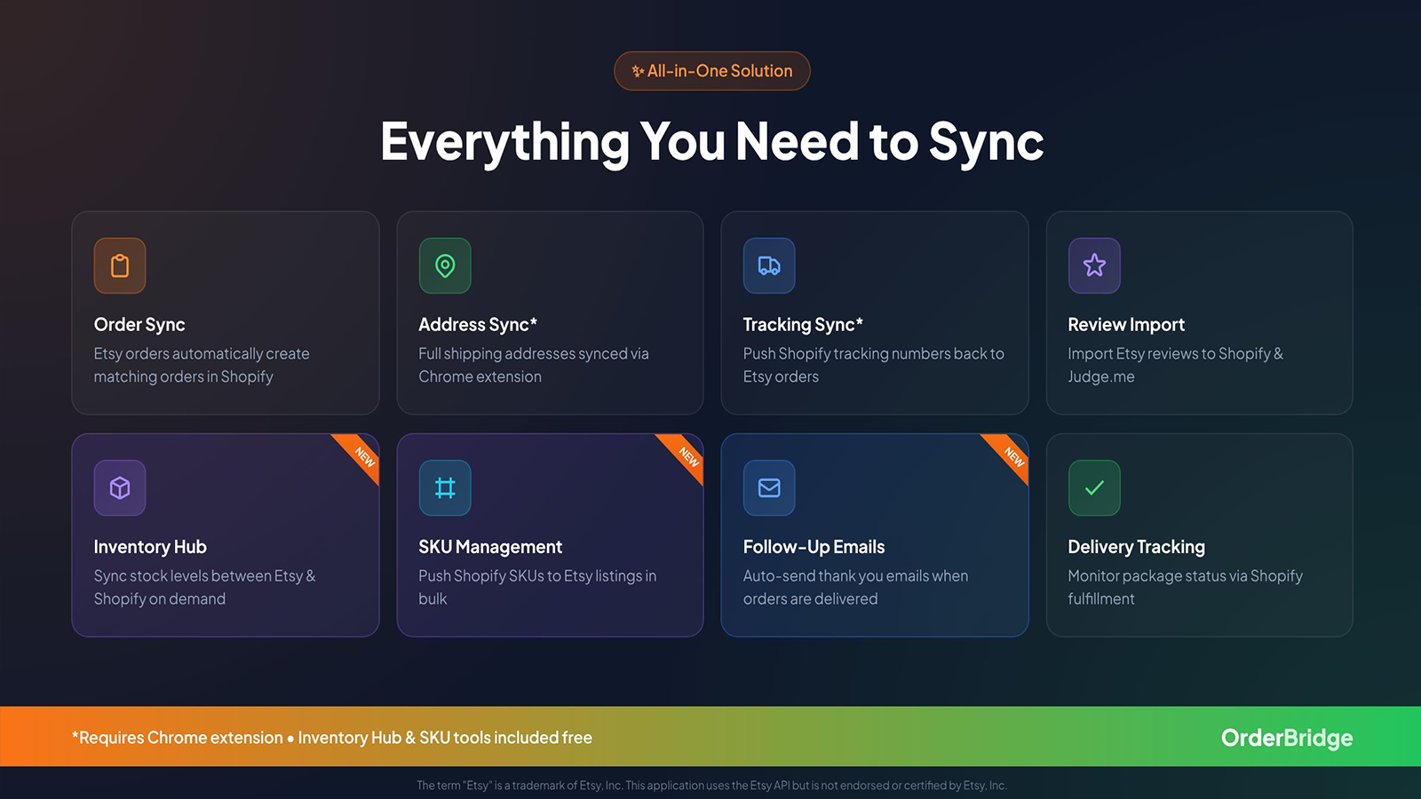Image resolution: width=1421 pixels, height=799 pixels.
Task: Select the Delivery Tracking card title
Action: (x=1137, y=547)
